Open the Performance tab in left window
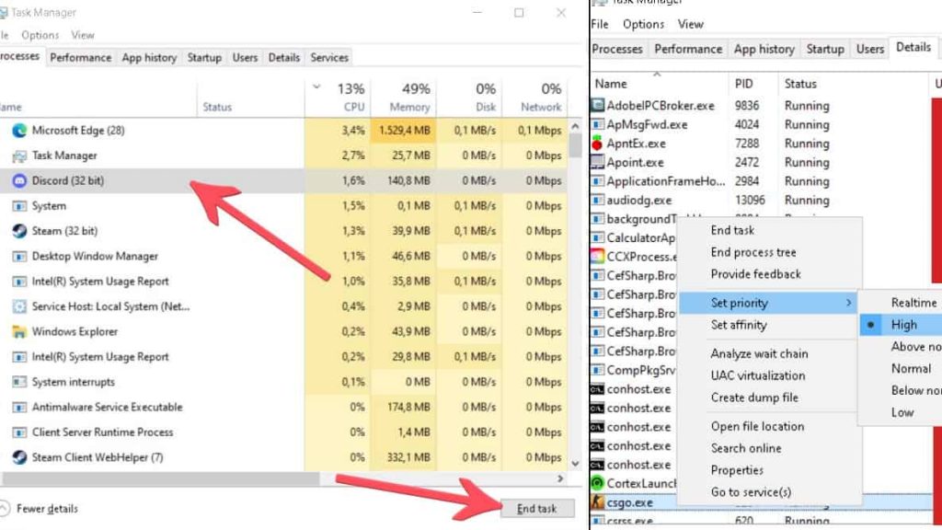 (x=81, y=58)
